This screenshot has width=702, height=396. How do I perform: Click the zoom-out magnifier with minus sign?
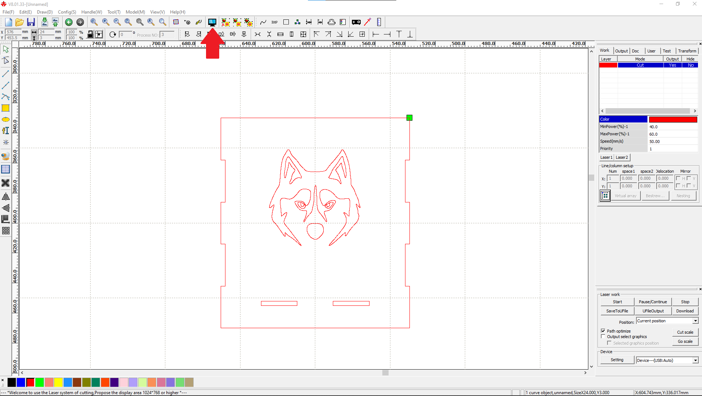pyautogui.click(x=117, y=22)
